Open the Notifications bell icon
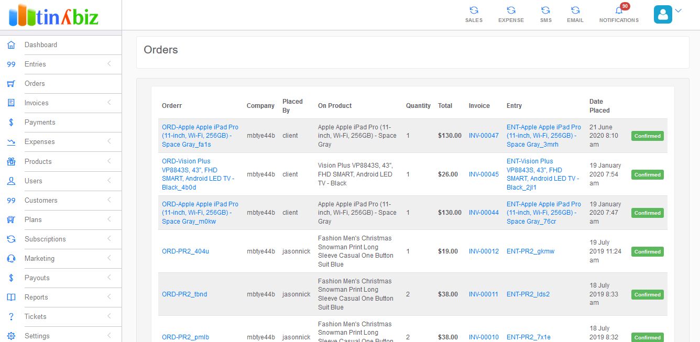The width and height of the screenshot is (700, 342). point(619,10)
